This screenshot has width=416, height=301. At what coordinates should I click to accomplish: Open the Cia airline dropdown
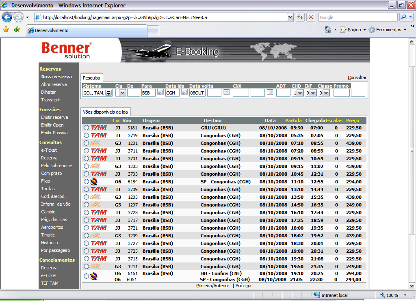pos(122,93)
